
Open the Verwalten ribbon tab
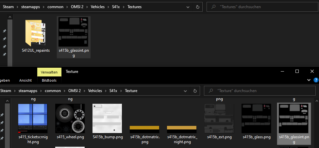pyautogui.click(x=49, y=72)
